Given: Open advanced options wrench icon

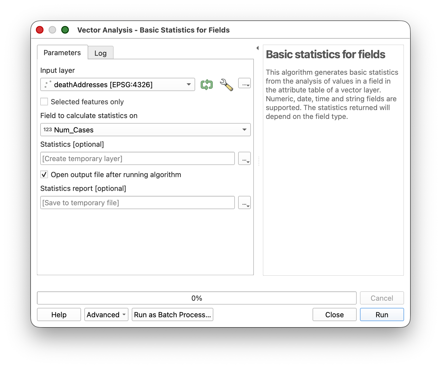Looking at the screenshot, I should 226,84.
